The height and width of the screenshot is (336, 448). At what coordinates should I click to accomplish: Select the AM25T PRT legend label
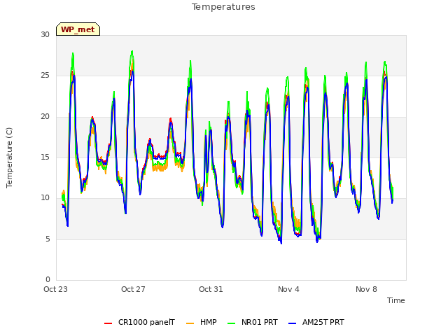coord(323,322)
